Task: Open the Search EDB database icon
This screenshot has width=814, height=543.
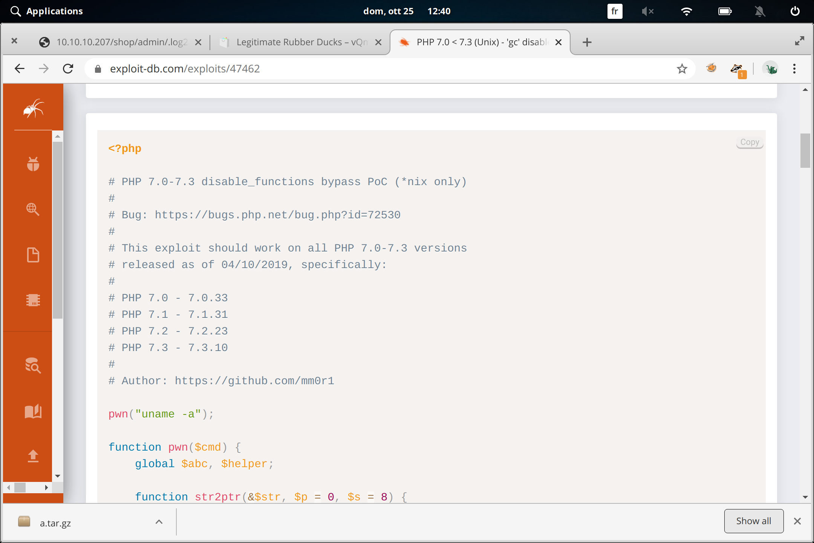Action: click(33, 365)
